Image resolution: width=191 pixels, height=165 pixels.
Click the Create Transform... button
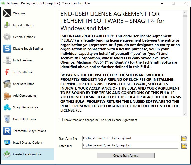(126, 155)
